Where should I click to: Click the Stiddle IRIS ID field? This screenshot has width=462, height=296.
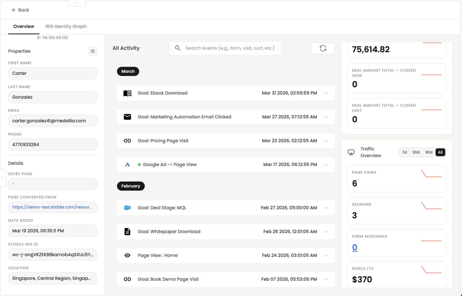click(52, 254)
